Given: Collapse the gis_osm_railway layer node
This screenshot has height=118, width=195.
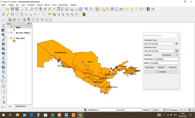Looking at the screenshot, I should [8, 33].
